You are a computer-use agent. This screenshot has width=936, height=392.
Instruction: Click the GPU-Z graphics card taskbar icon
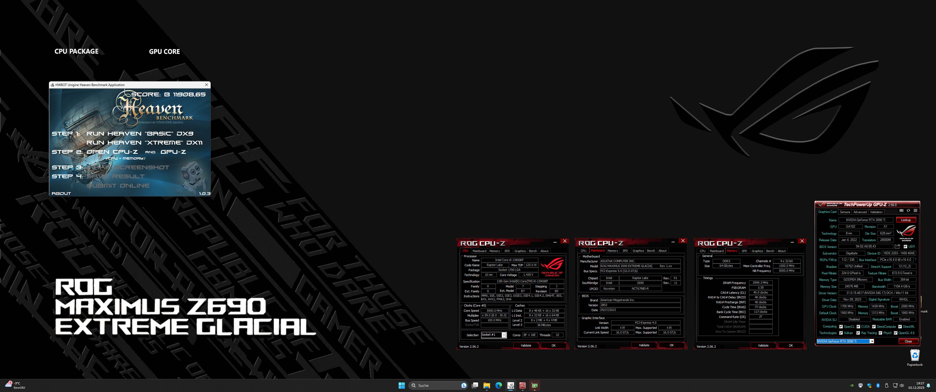coord(534,385)
